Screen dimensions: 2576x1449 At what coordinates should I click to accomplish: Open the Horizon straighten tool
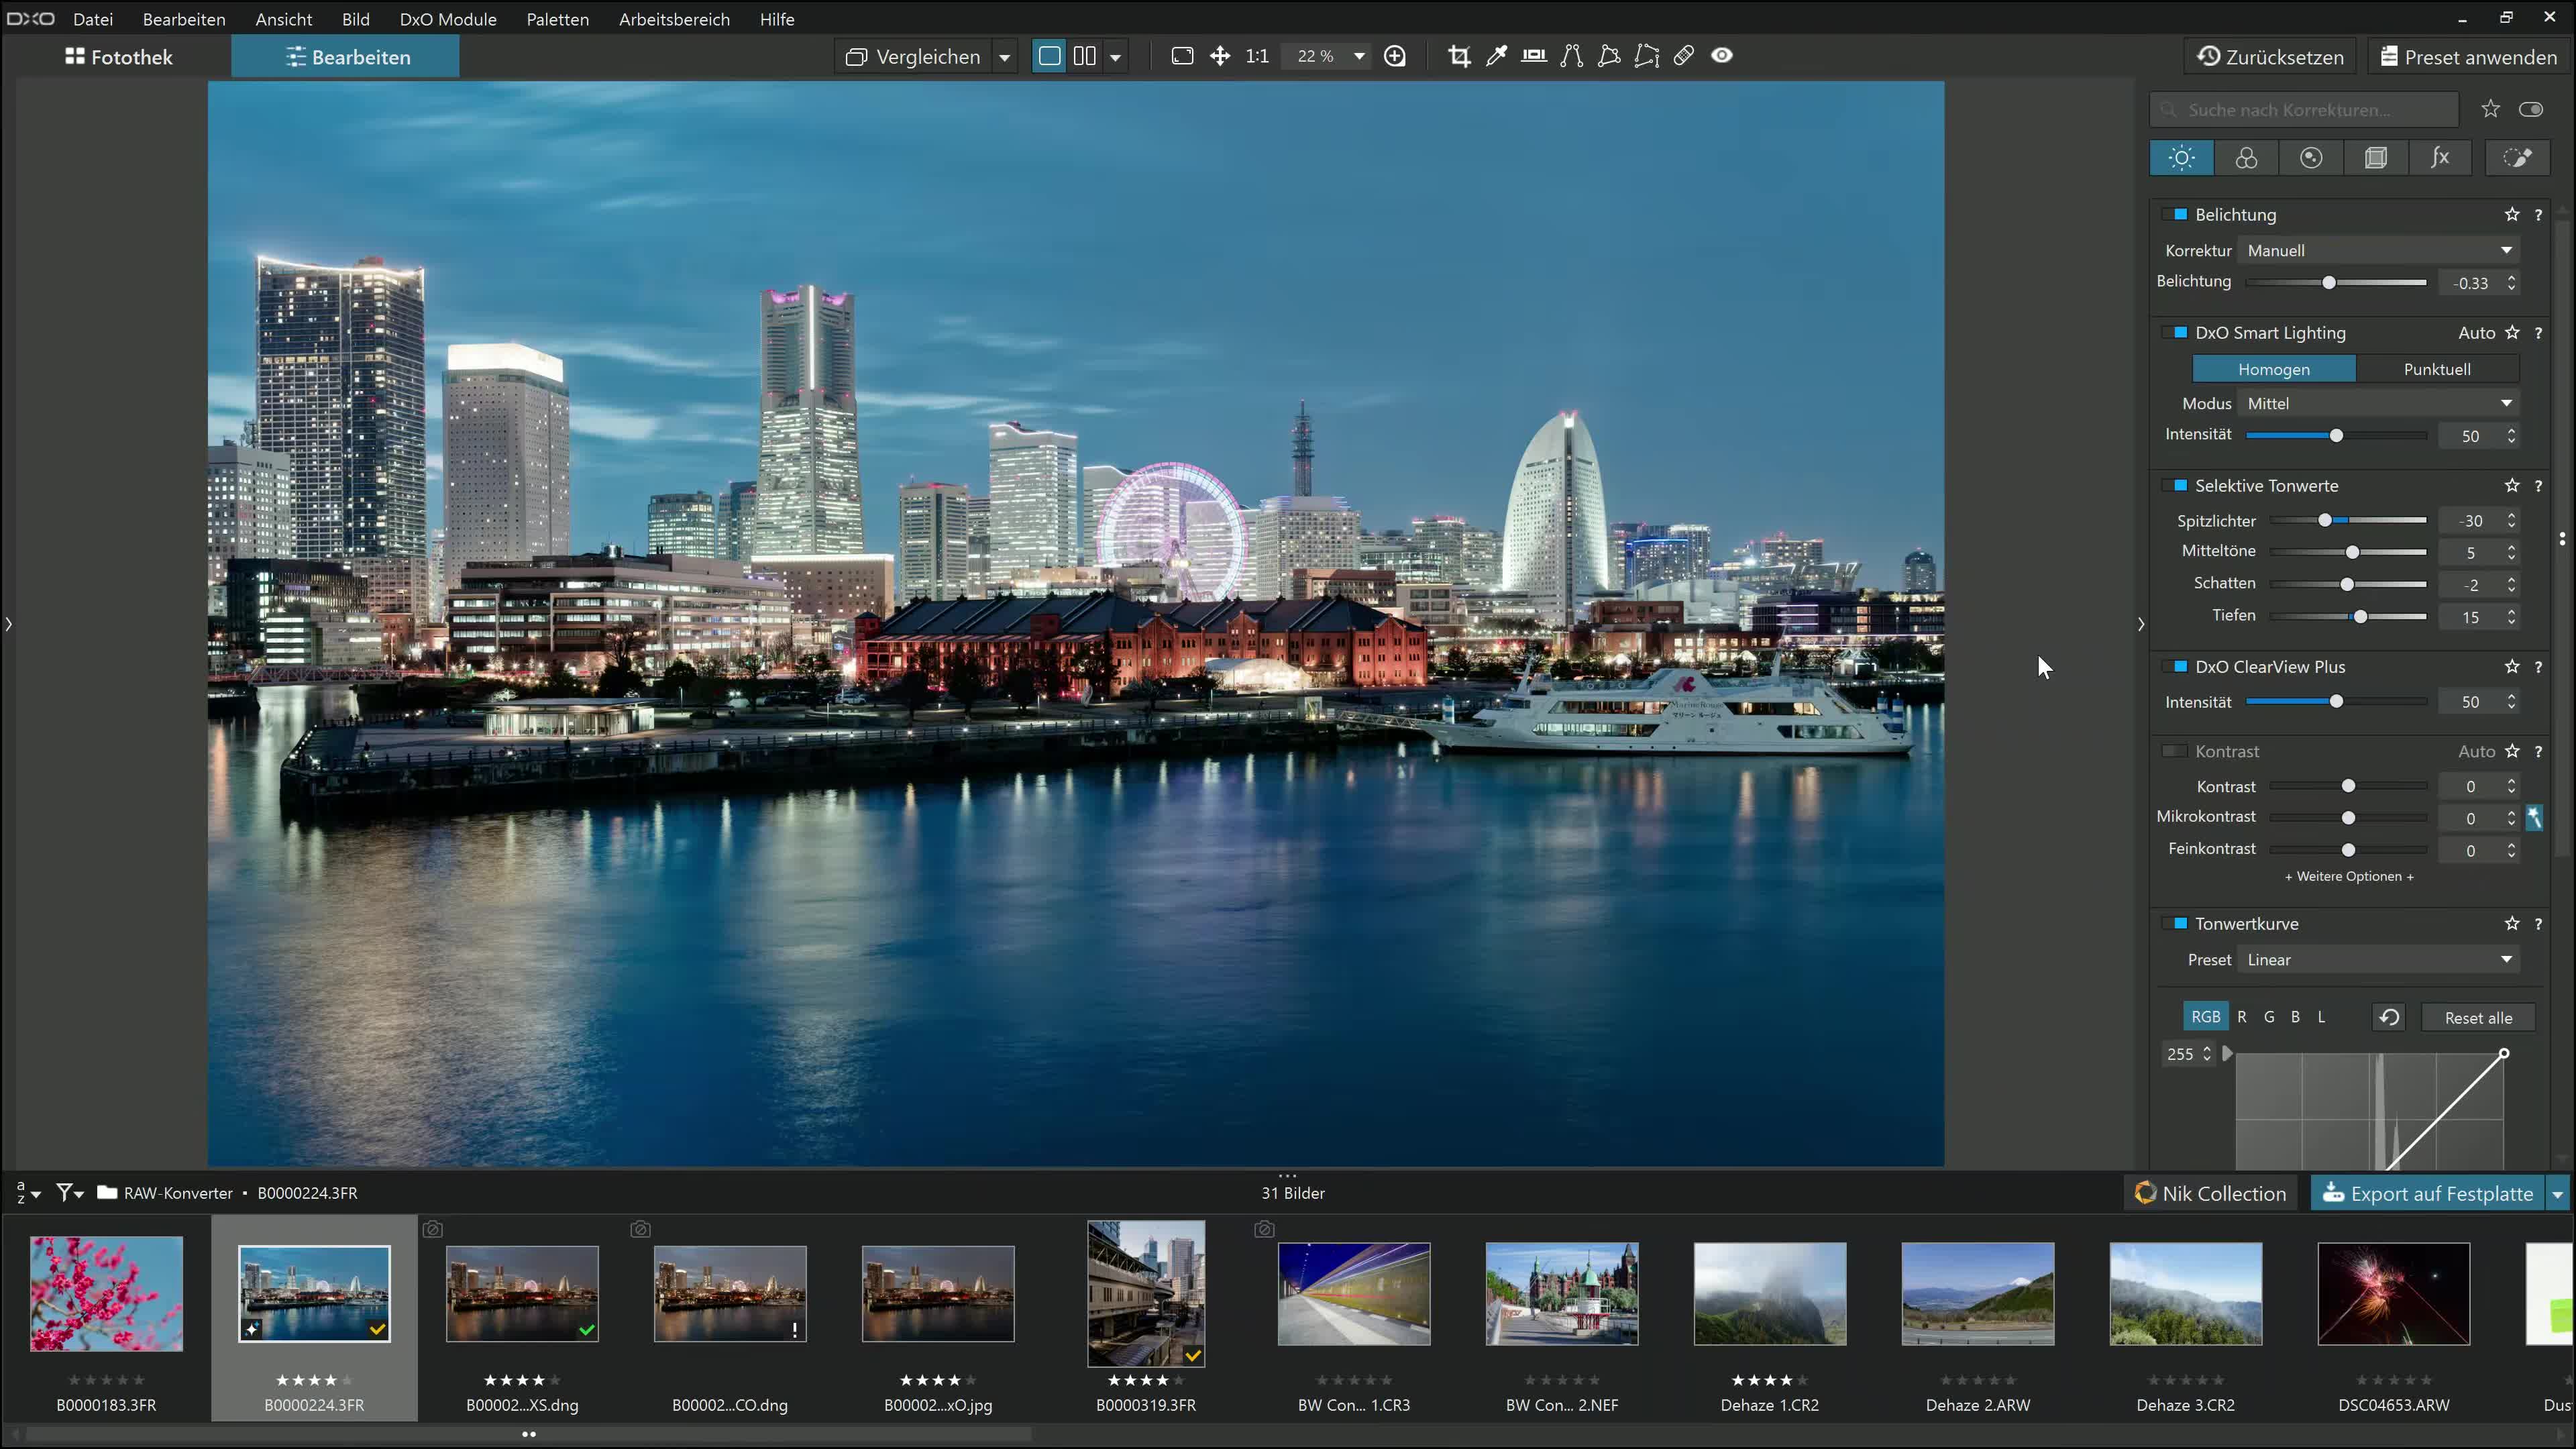pos(1533,56)
